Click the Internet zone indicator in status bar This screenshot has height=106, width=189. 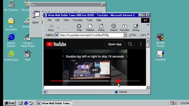click(x=121, y=92)
